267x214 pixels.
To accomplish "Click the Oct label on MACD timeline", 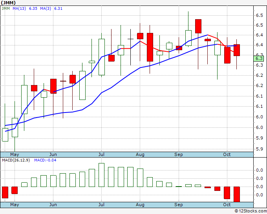I will click(227, 205).
